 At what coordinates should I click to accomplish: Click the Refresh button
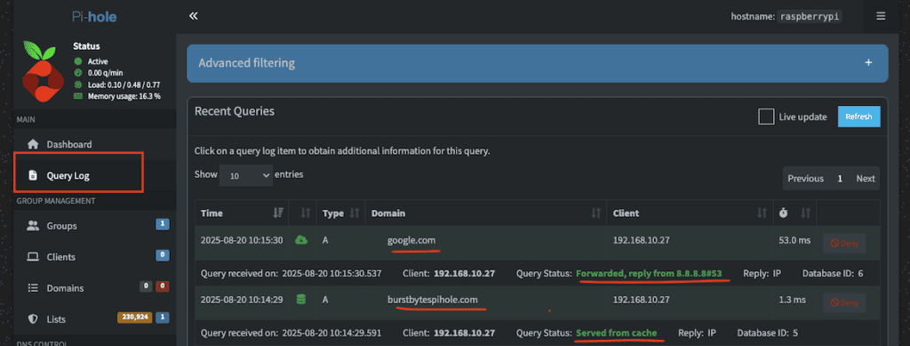(x=858, y=117)
